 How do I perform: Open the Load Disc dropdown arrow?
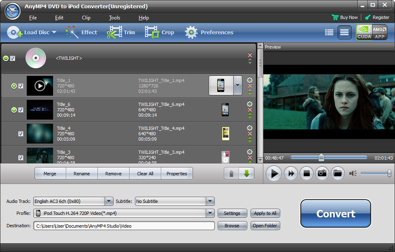[x=54, y=33]
